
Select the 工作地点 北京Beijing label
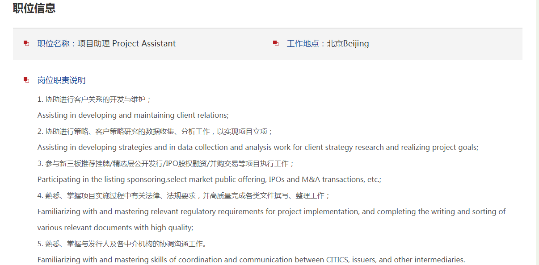point(328,44)
